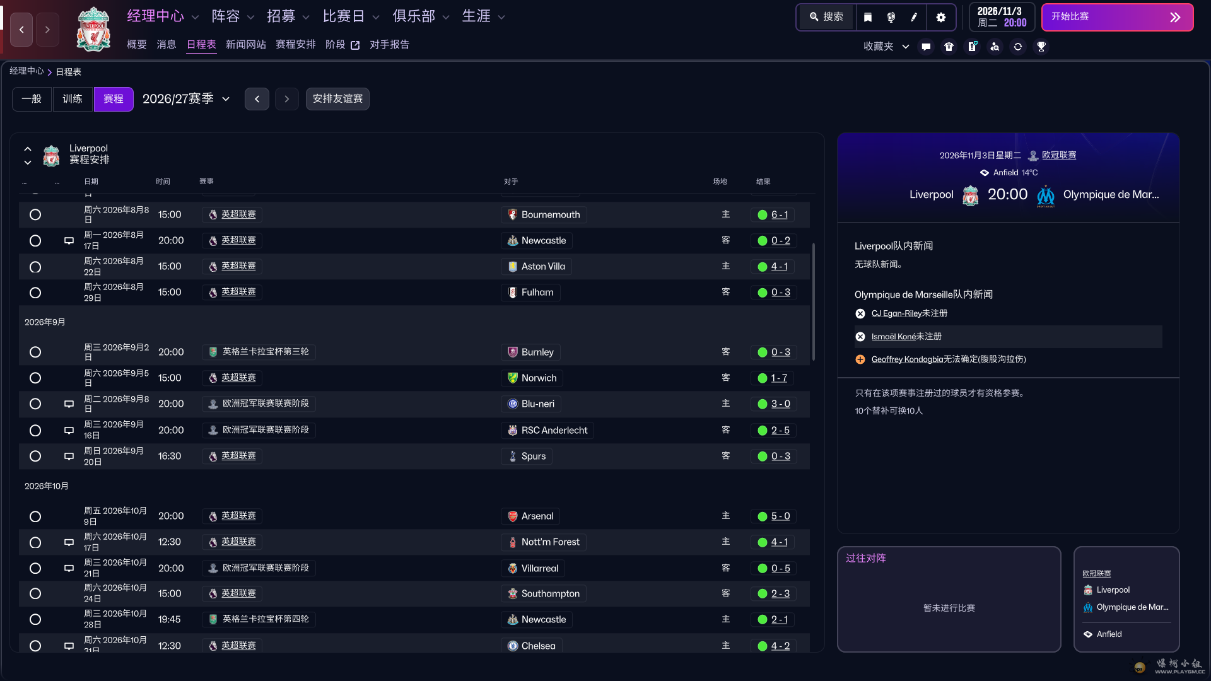Select the radio circle for Bournemouth match
The image size is (1211, 681).
35,215
